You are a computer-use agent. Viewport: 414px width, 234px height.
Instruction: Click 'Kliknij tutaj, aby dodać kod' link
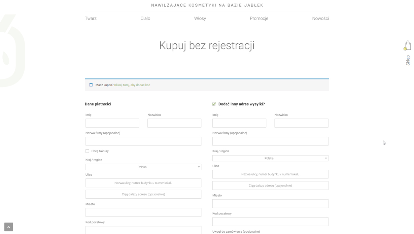point(132,85)
